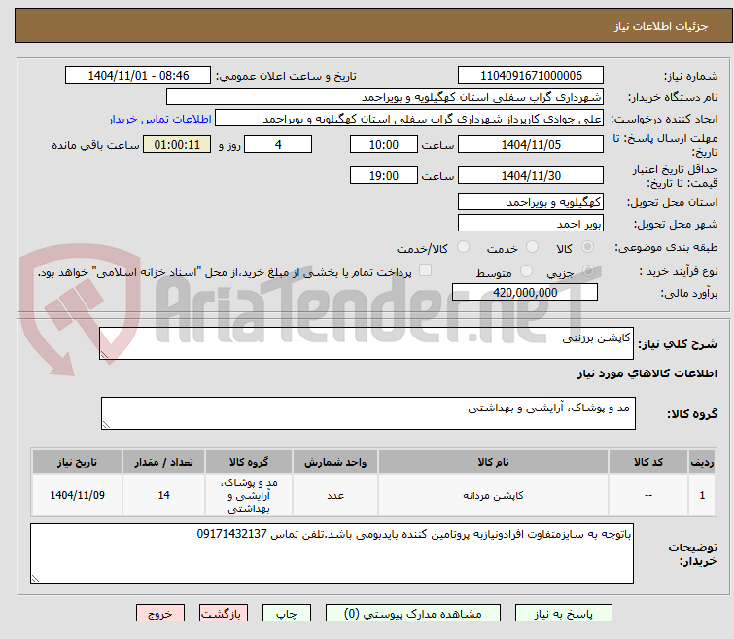Click the row number cell '1'
The width and height of the screenshot is (734, 639).
click(702, 495)
